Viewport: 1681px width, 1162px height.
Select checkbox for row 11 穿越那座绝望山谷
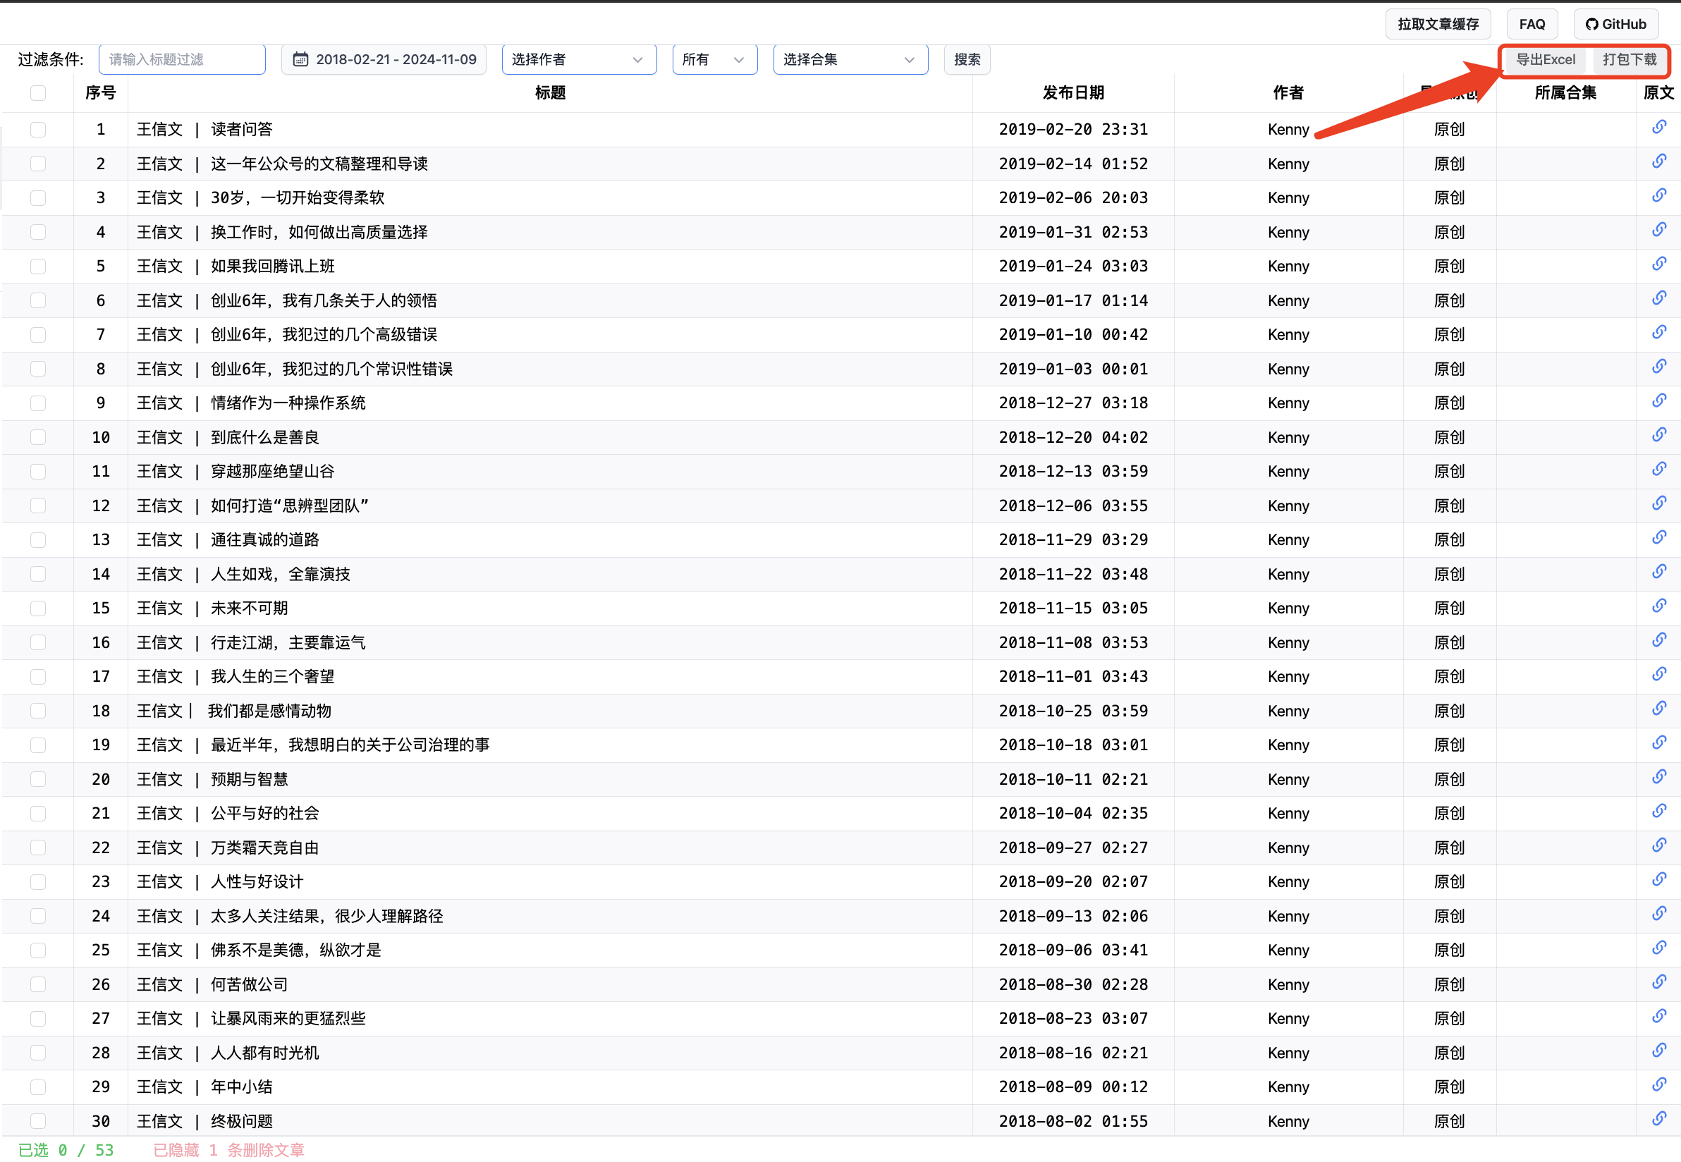38,471
